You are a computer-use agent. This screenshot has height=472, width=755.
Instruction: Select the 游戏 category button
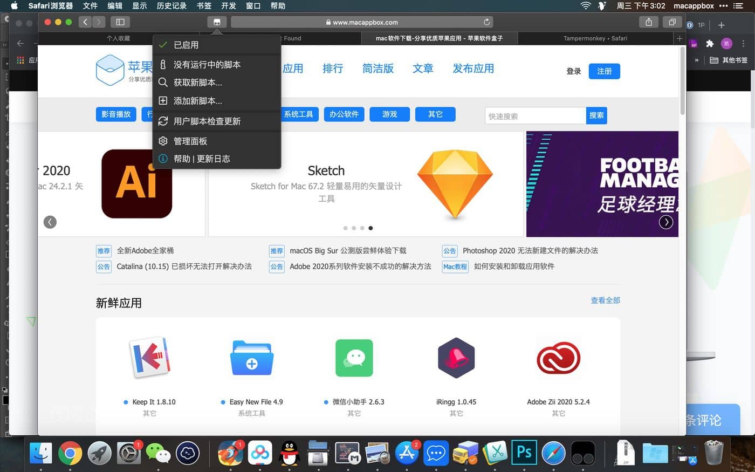tap(389, 114)
